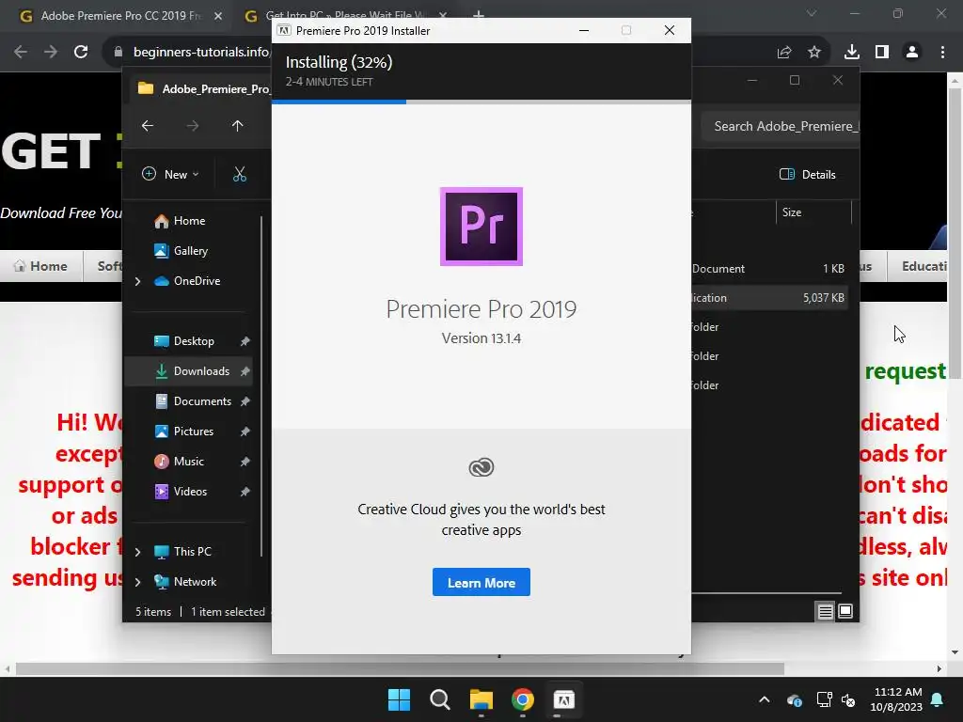Screen dimensions: 963x722
Task: Click the installation progress bar
Action: [481, 102]
